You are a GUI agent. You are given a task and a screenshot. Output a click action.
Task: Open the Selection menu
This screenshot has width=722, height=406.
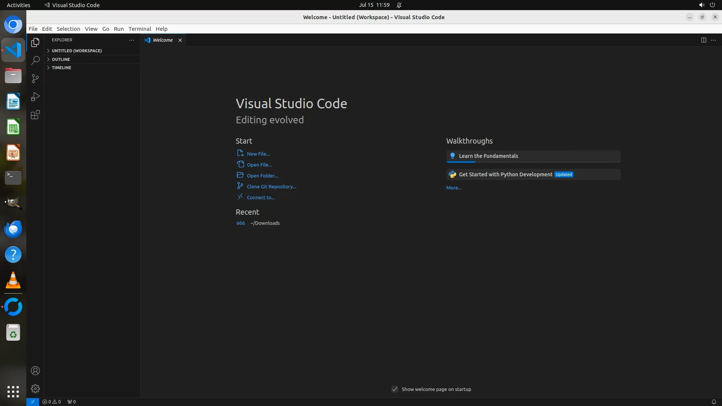coord(68,29)
